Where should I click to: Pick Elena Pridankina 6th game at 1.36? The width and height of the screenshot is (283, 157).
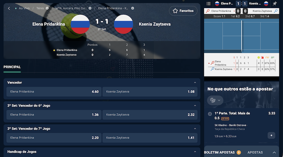54,115
